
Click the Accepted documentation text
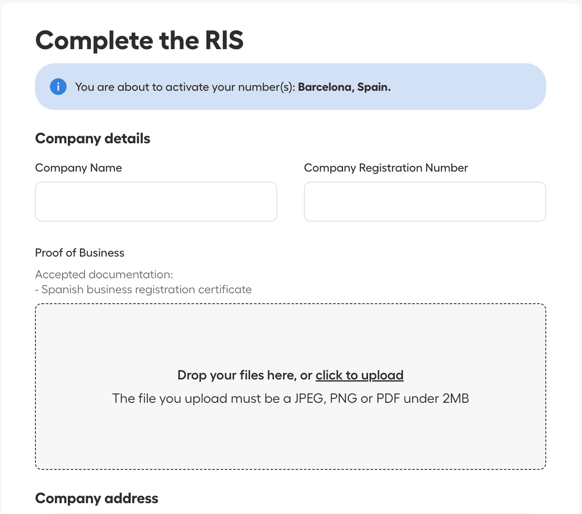pyautogui.click(x=104, y=274)
